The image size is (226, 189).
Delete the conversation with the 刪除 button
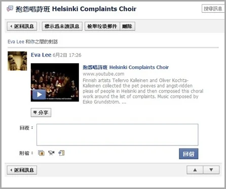(x=127, y=26)
